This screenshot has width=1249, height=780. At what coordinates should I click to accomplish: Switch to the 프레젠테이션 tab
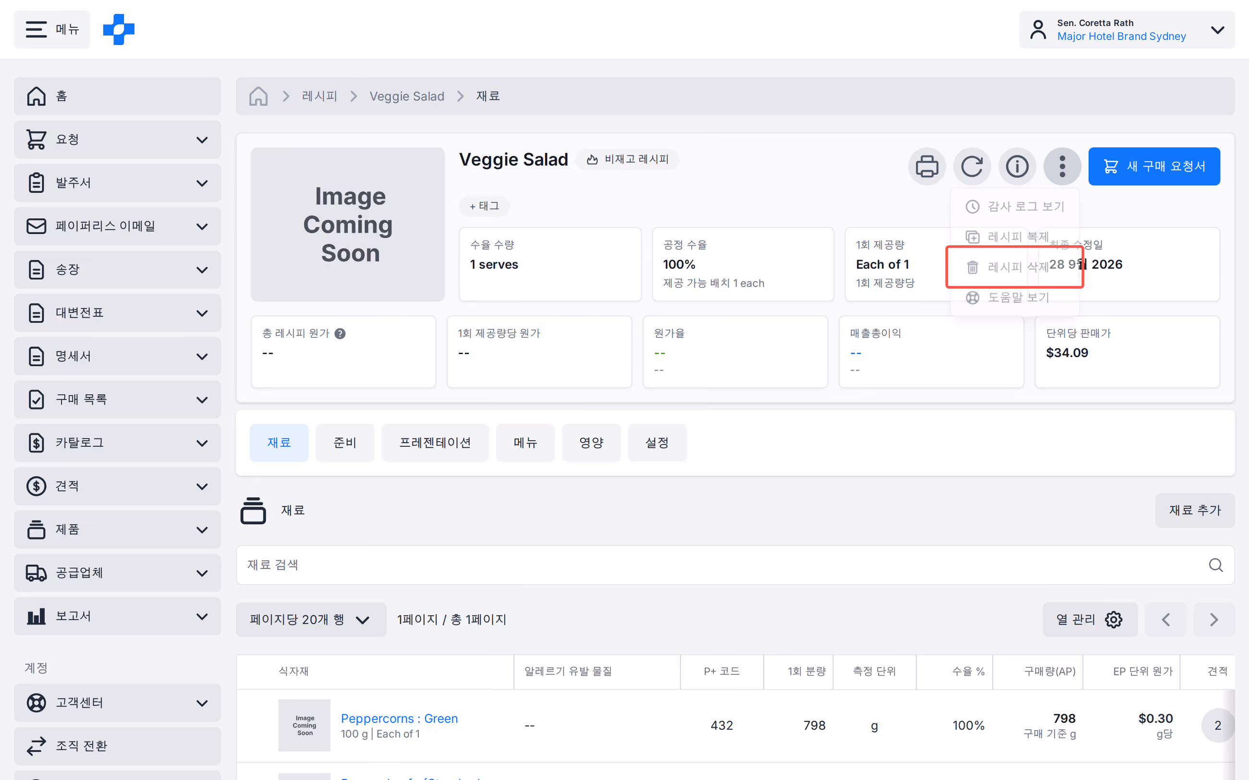(x=435, y=443)
